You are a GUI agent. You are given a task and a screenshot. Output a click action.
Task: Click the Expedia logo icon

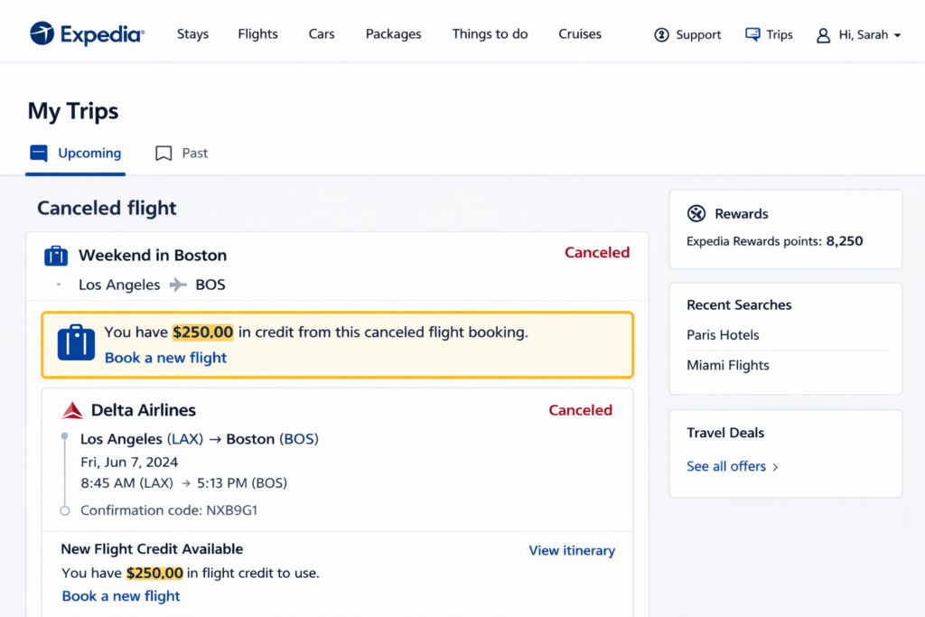42,34
